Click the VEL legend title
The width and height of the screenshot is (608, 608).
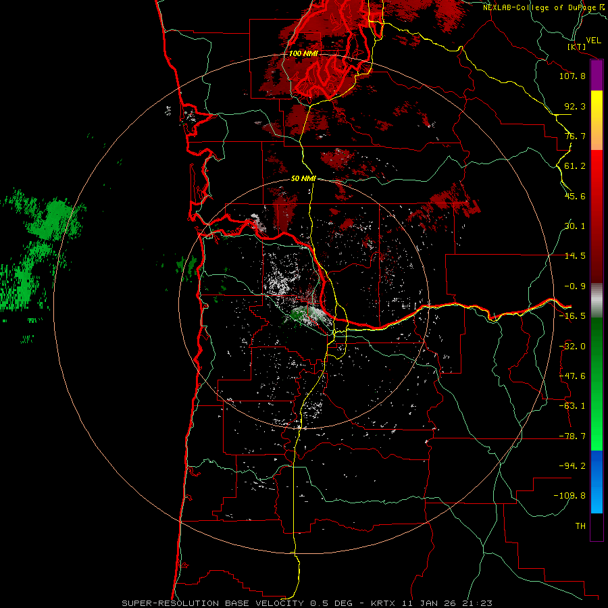(593, 41)
